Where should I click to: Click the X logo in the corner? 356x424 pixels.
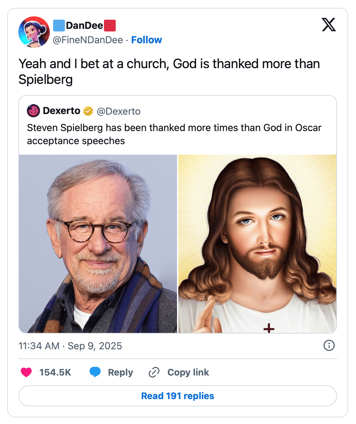pyautogui.click(x=329, y=25)
